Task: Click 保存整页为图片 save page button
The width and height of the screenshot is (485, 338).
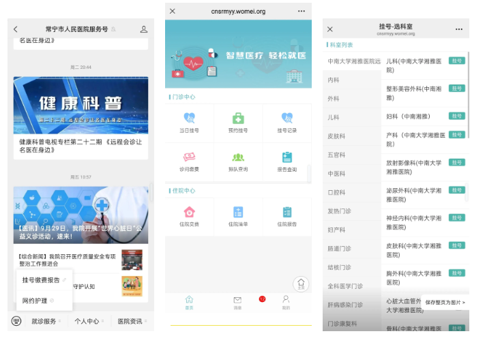Action: (x=445, y=302)
